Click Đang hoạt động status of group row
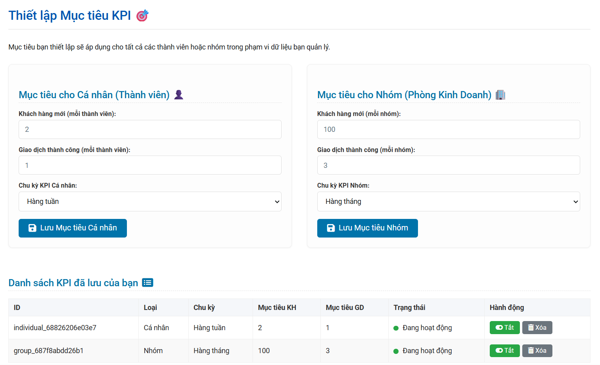600x365 pixels. click(423, 351)
